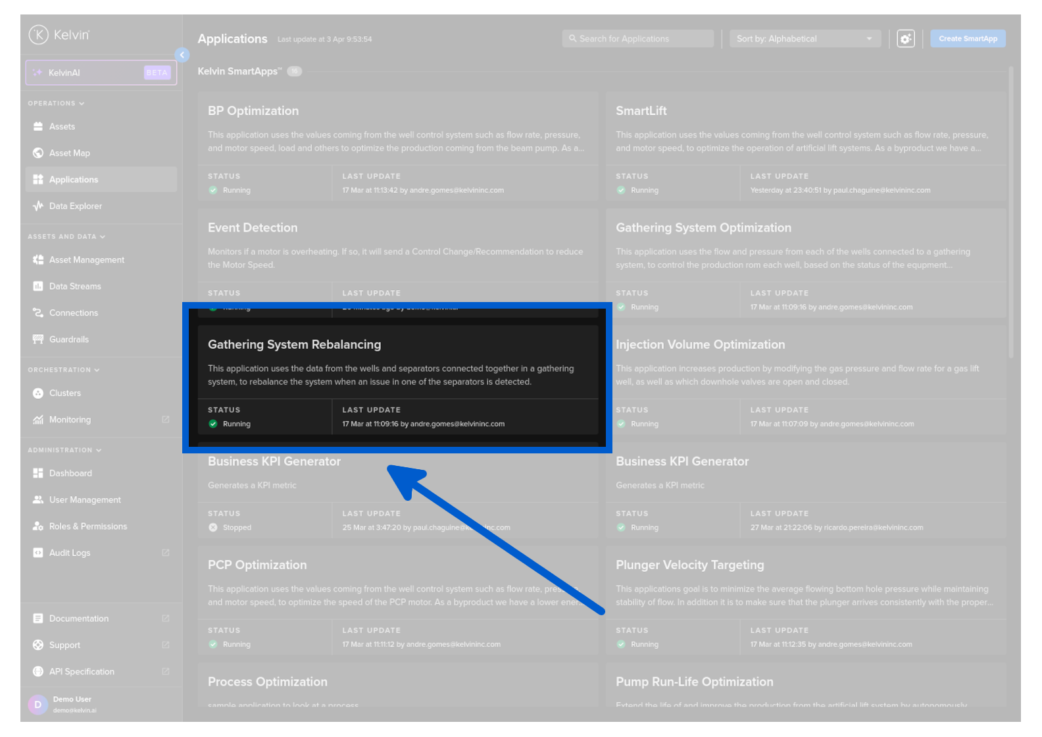Click the settings gear icon near Create SmartApp
Viewport: 1042px width, 737px height.
click(906, 39)
